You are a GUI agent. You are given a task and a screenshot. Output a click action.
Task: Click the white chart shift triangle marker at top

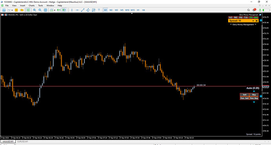132,13
